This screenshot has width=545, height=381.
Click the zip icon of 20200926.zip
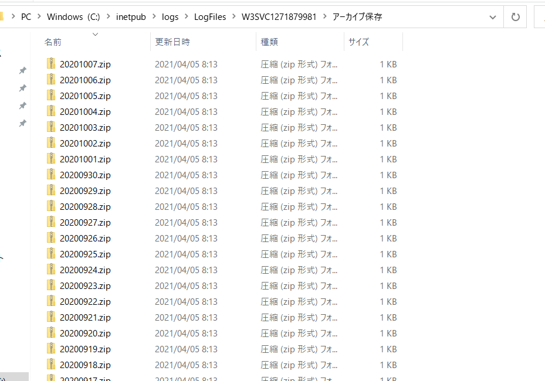coord(51,237)
